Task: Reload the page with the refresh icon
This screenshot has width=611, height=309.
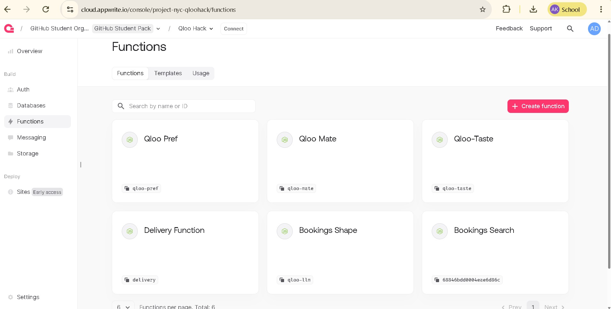Action: coord(46,10)
